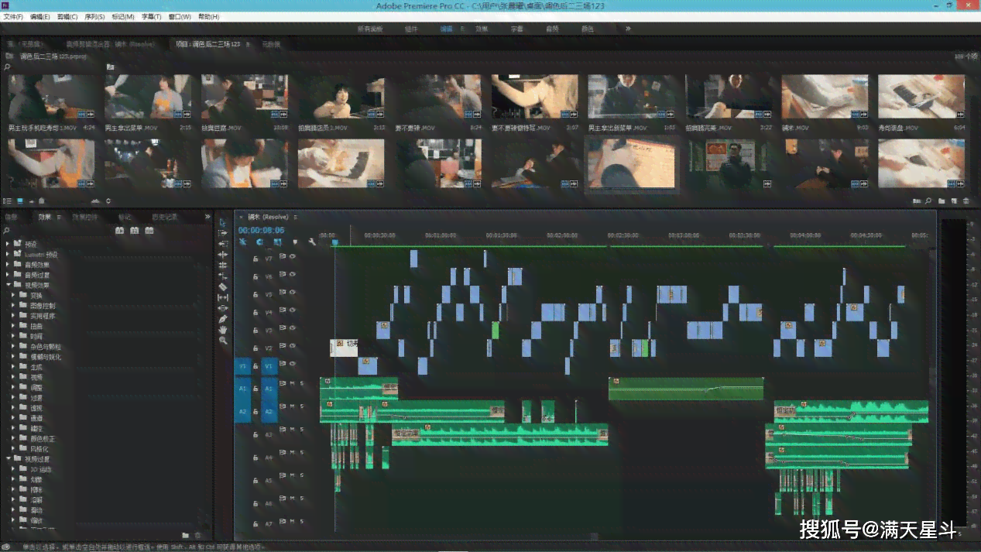981x552 pixels.
Task: Switch to 颜色 workspace tab
Action: click(x=588, y=29)
